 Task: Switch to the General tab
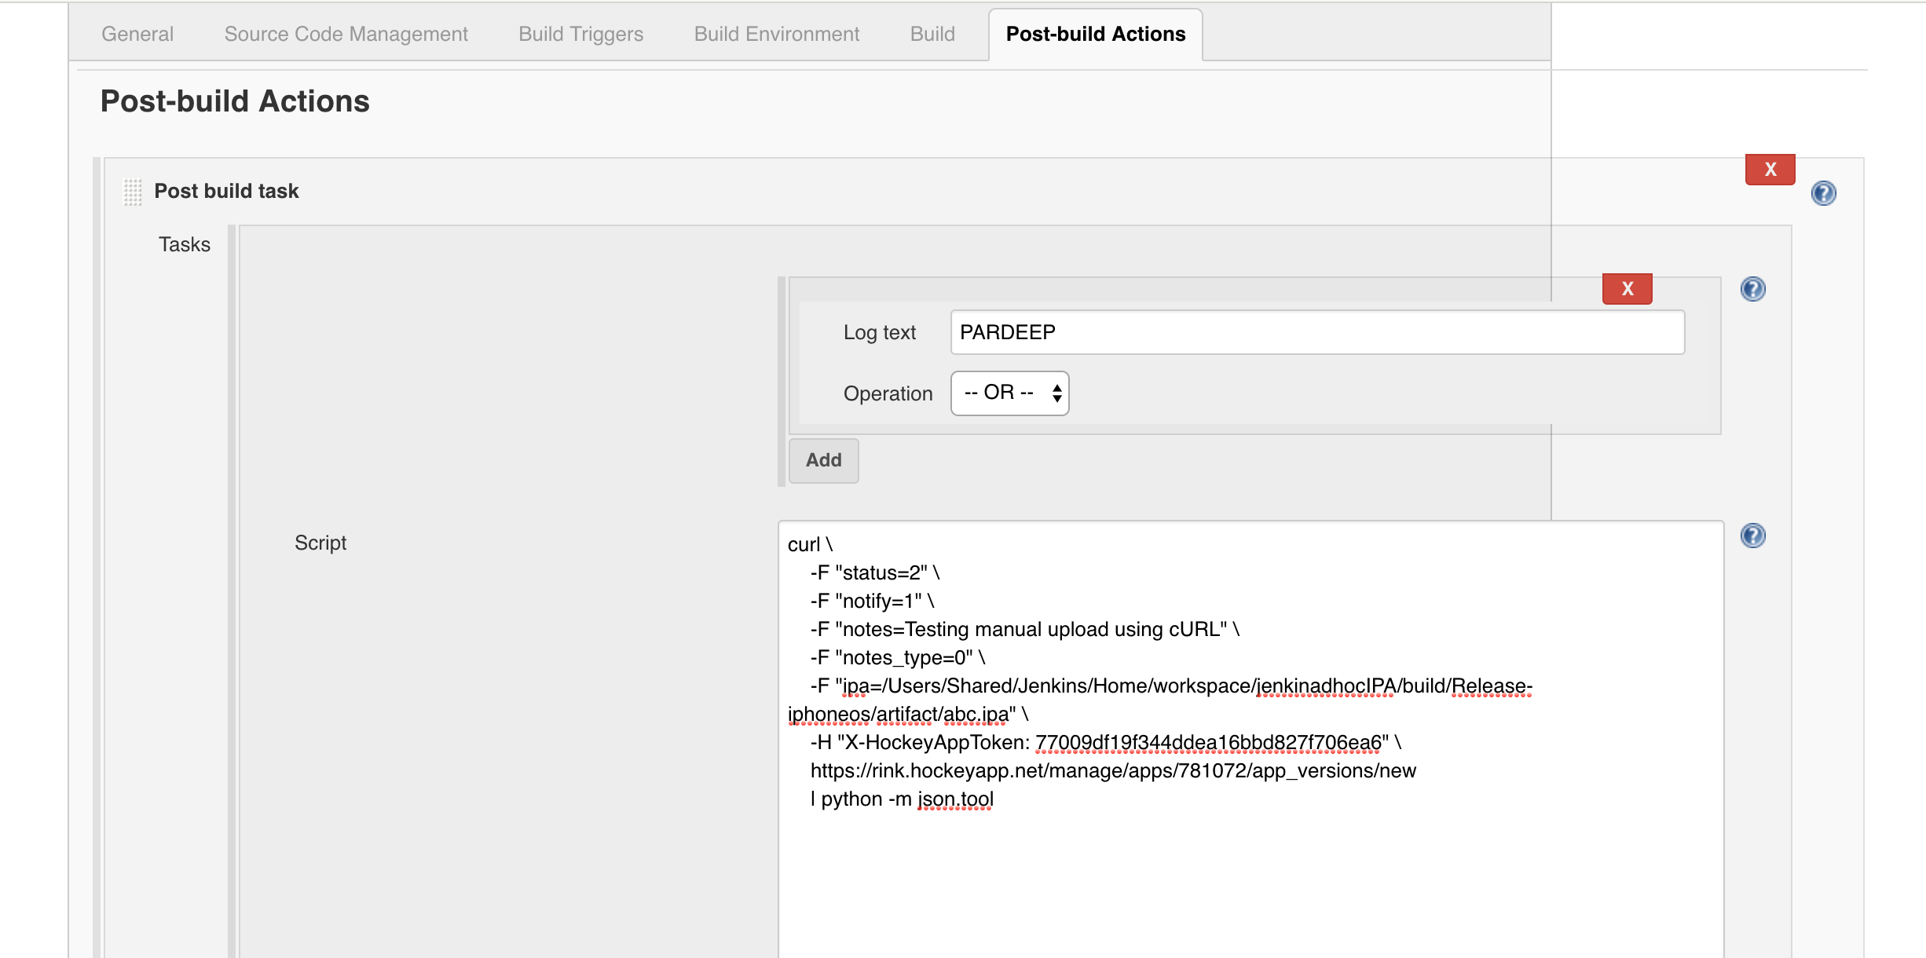(137, 34)
